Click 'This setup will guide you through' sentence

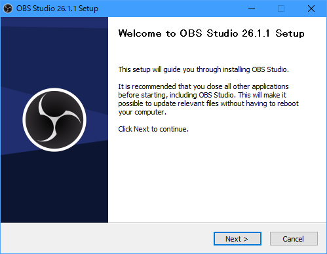[x=204, y=69]
